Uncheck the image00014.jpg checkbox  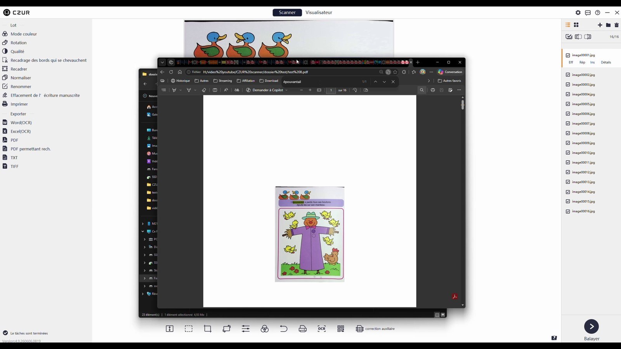[568, 192]
